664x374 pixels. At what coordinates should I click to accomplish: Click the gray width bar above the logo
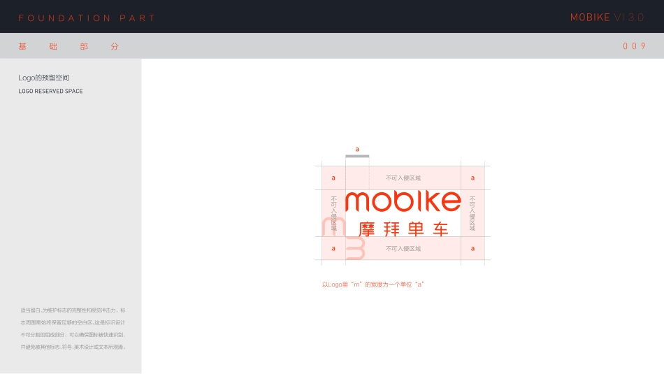357,156
